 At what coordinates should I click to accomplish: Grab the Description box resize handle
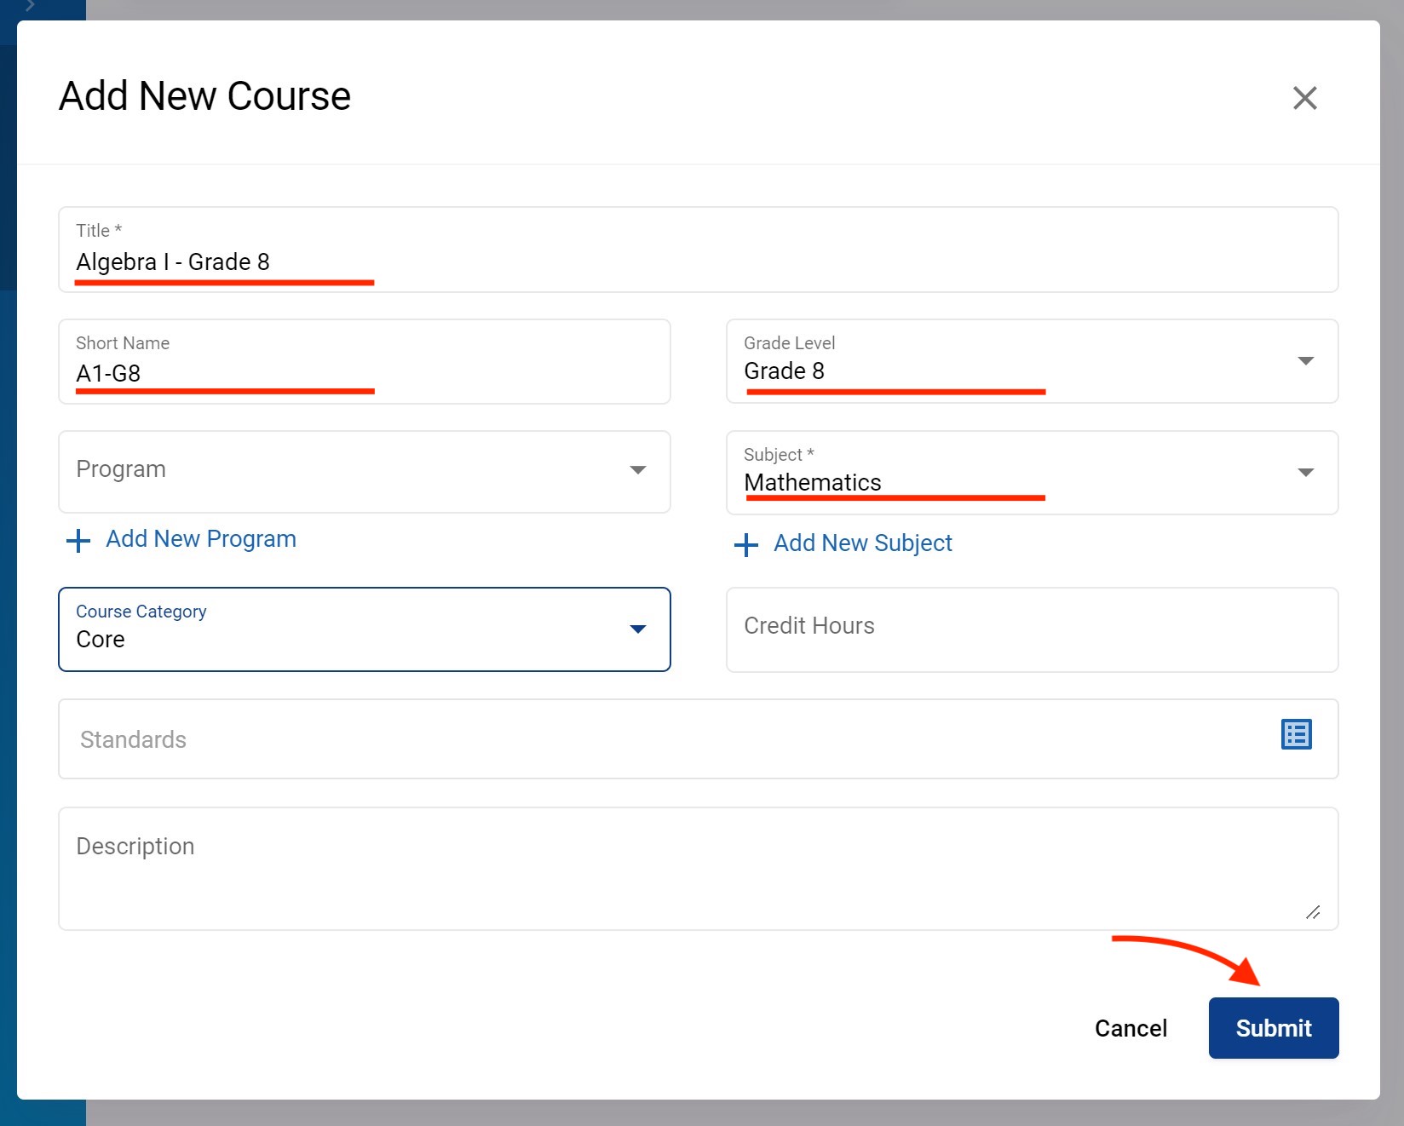(1312, 912)
